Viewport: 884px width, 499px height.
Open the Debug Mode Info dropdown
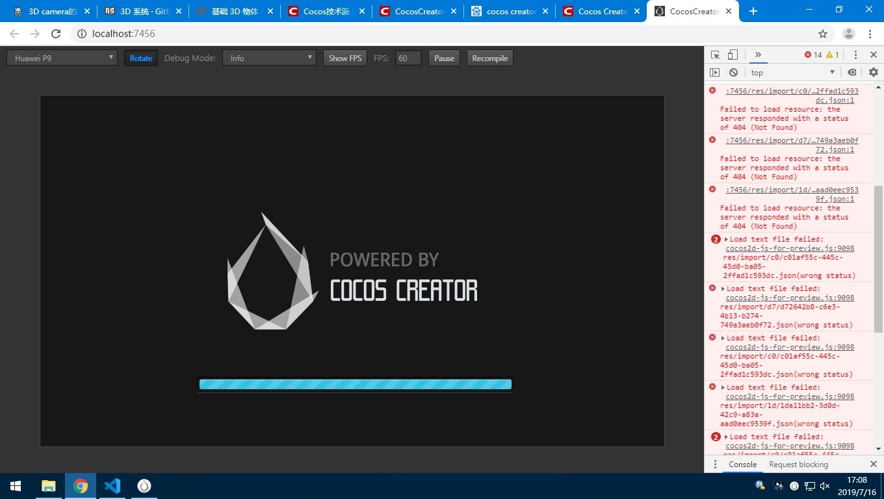point(269,58)
